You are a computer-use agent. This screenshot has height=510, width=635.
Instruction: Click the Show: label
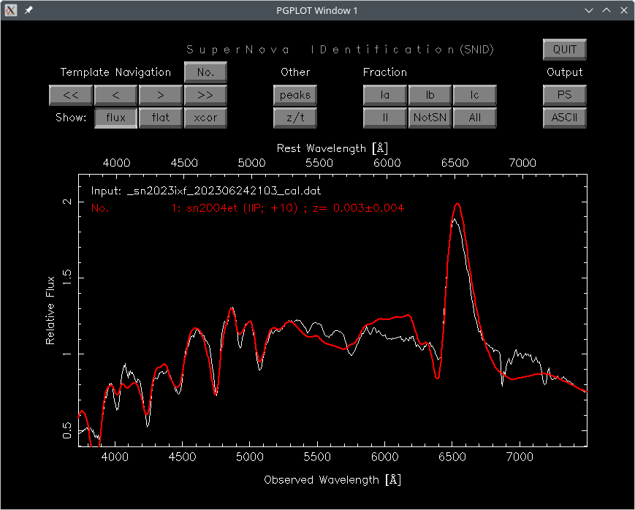pyautogui.click(x=71, y=118)
